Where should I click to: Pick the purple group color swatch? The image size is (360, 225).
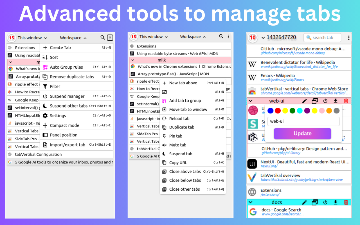[x=307, y=111]
